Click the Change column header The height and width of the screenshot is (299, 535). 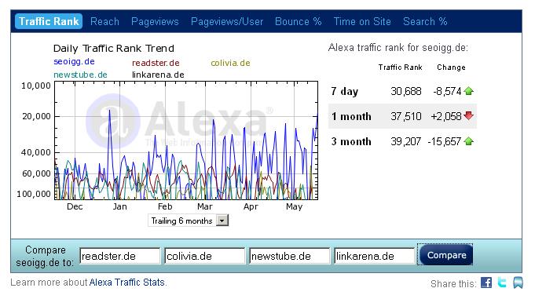tap(451, 67)
